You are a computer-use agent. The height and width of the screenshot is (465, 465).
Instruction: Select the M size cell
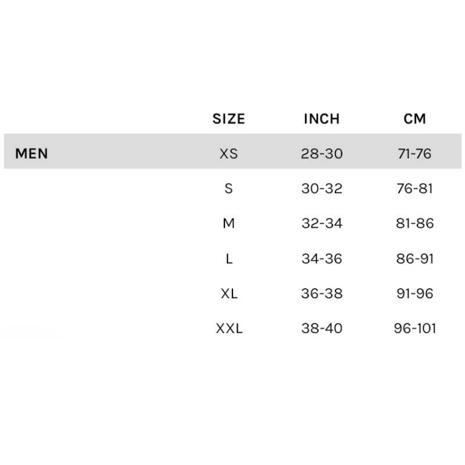click(228, 223)
